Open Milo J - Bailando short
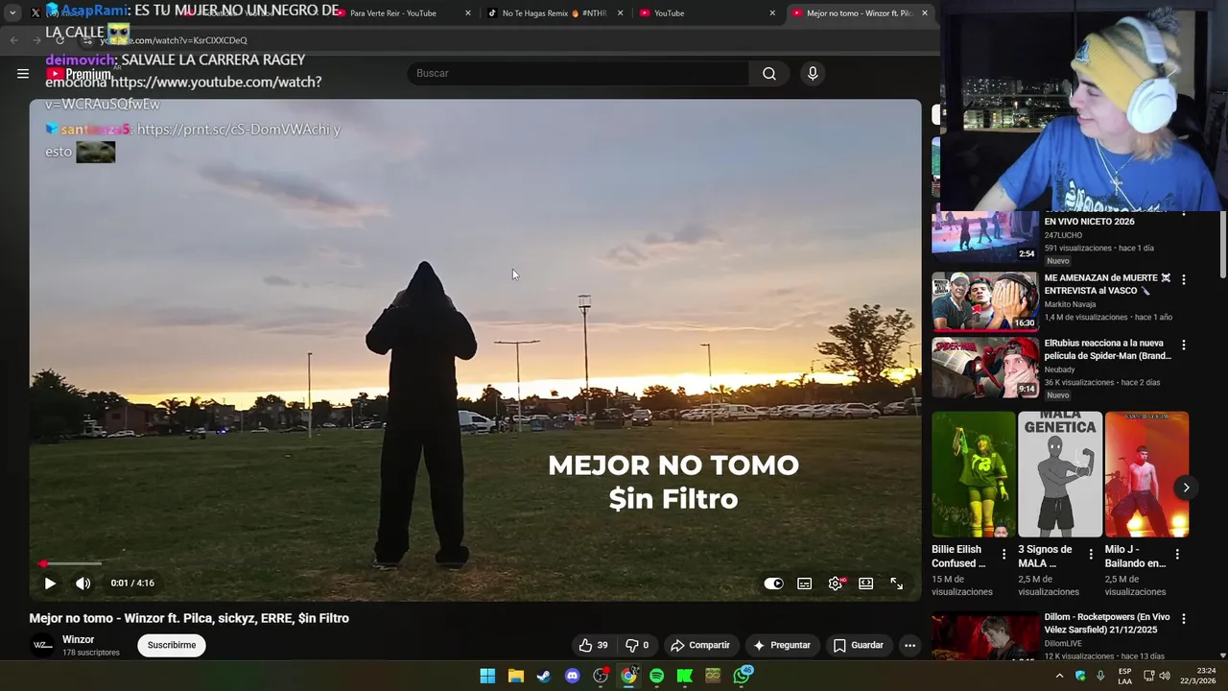The width and height of the screenshot is (1228, 691). click(1146, 474)
